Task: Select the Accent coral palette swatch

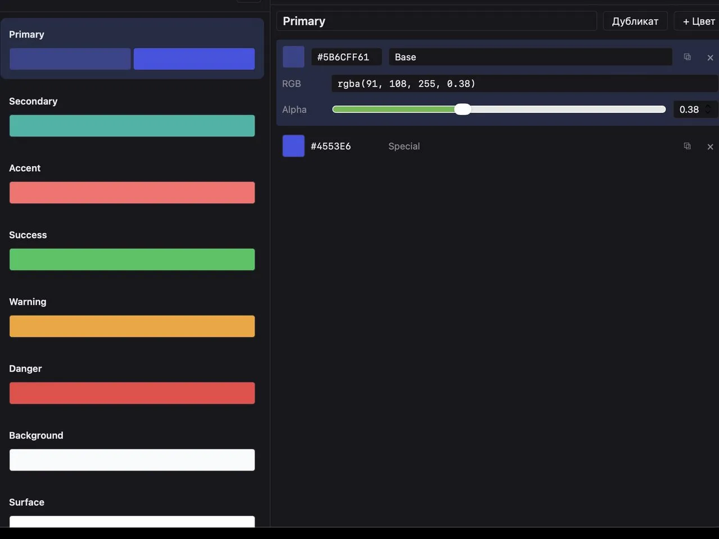Action: click(x=132, y=193)
